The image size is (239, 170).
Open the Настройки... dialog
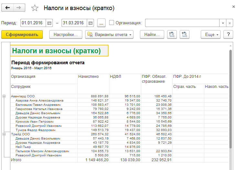pos(65,34)
